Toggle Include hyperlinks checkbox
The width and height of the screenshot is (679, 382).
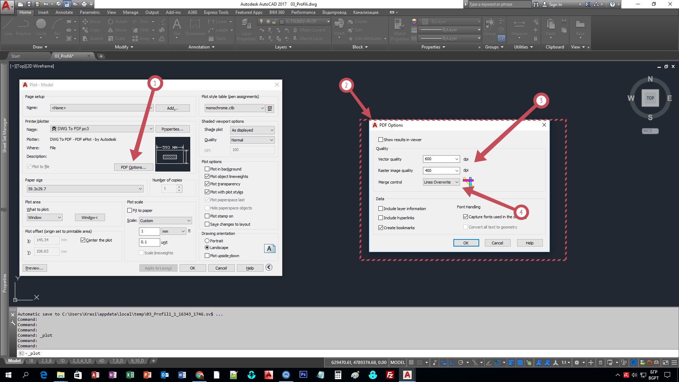click(x=381, y=218)
